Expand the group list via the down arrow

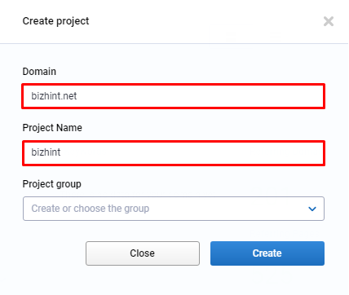coord(312,209)
